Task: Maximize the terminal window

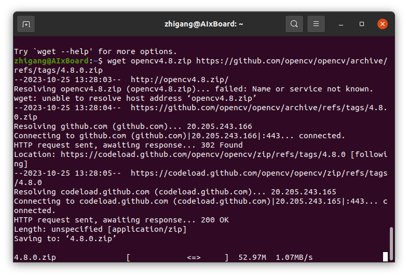Action: (362, 24)
